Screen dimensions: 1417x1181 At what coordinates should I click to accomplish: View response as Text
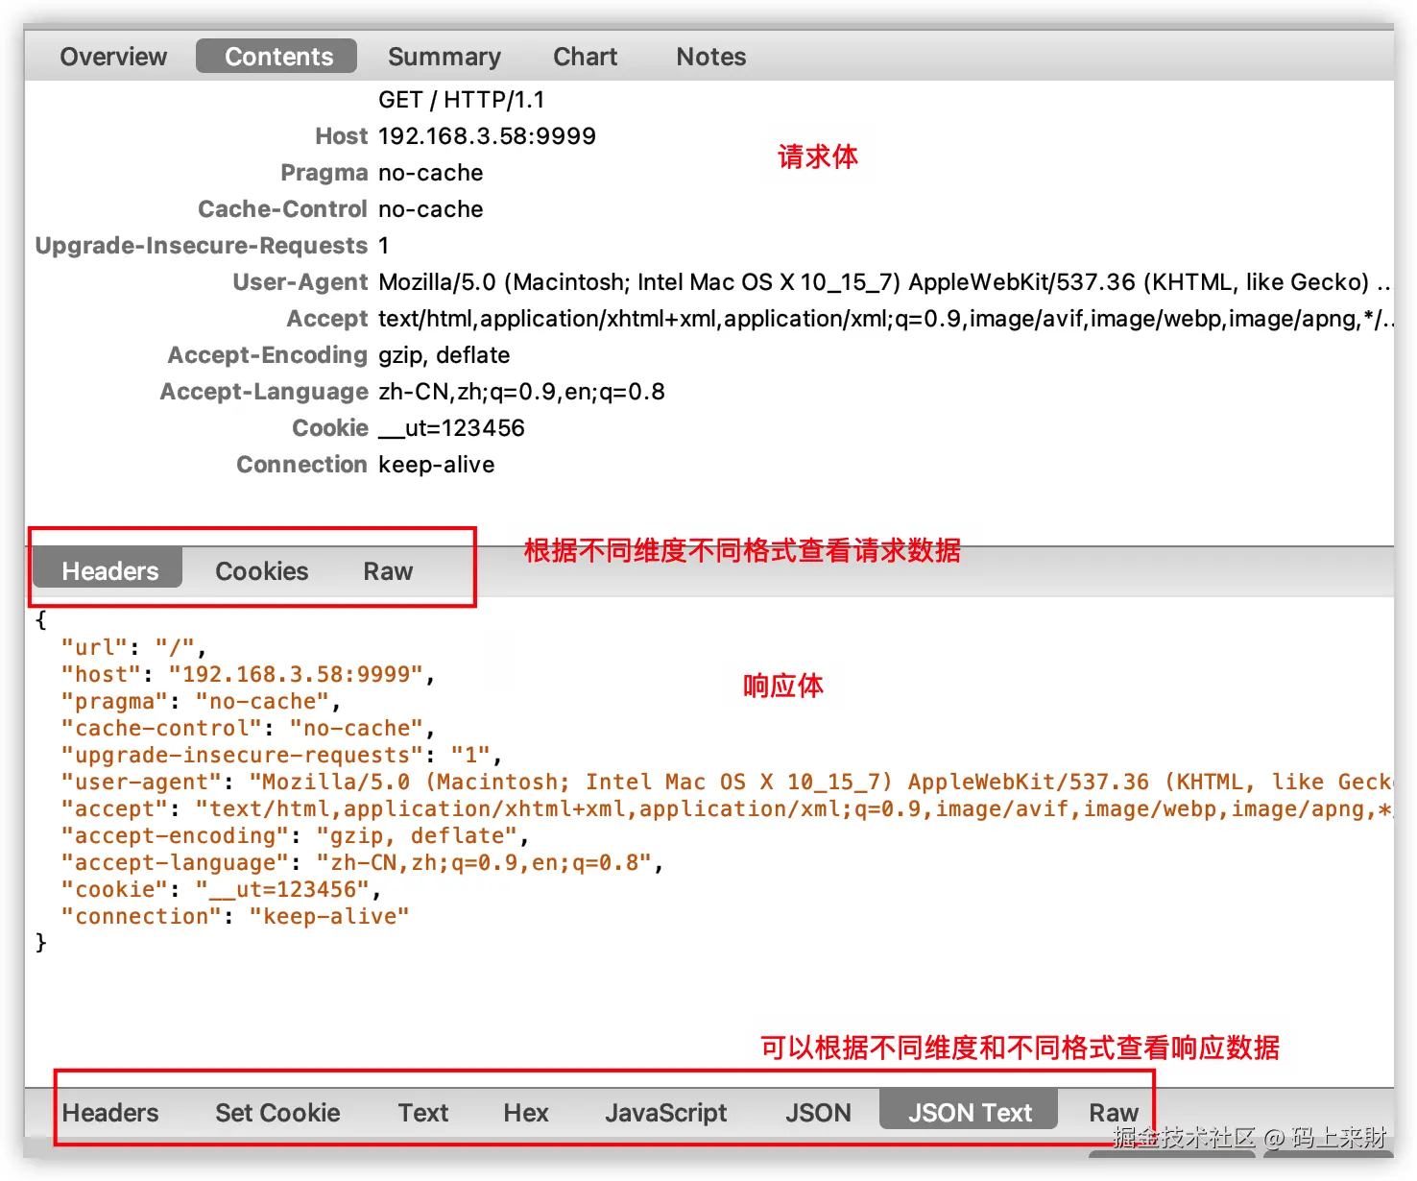click(x=422, y=1112)
